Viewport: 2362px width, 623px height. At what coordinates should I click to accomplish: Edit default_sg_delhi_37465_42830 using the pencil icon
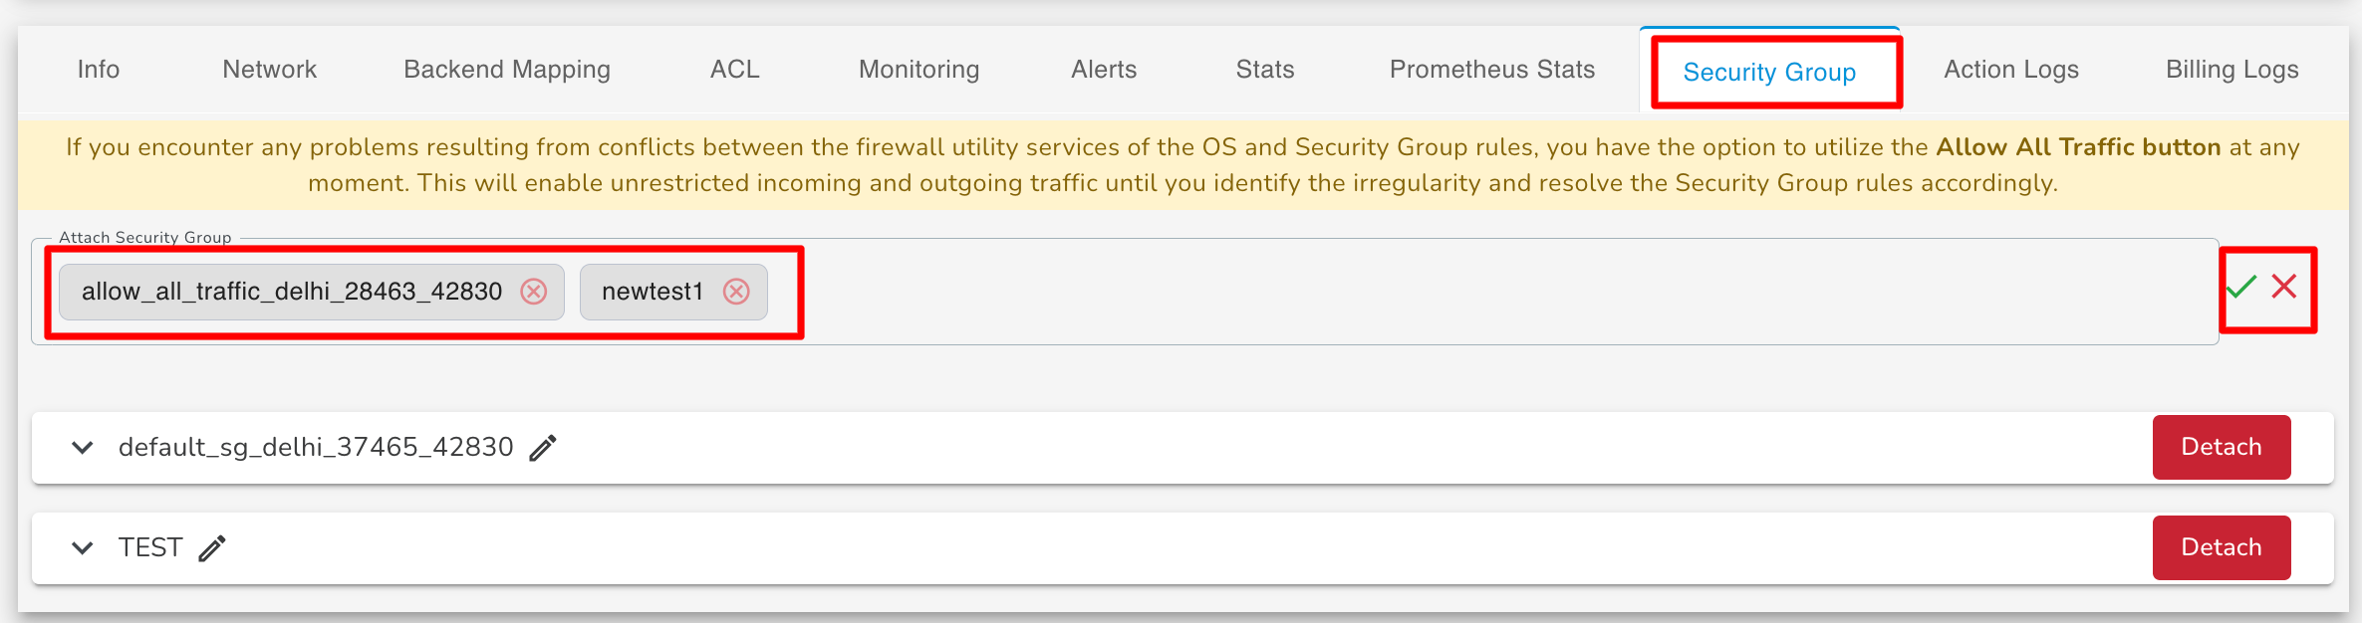[x=541, y=448]
